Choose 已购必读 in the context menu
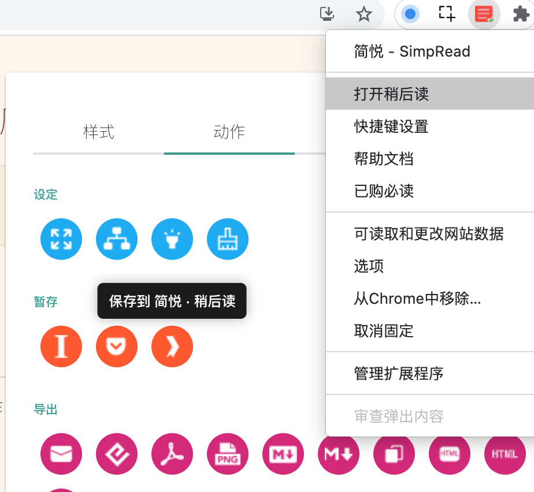Viewport: 534px width, 492px height. click(x=430, y=191)
